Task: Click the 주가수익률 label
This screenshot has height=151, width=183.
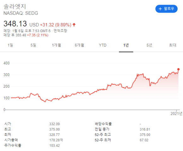Action: pos(13,145)
